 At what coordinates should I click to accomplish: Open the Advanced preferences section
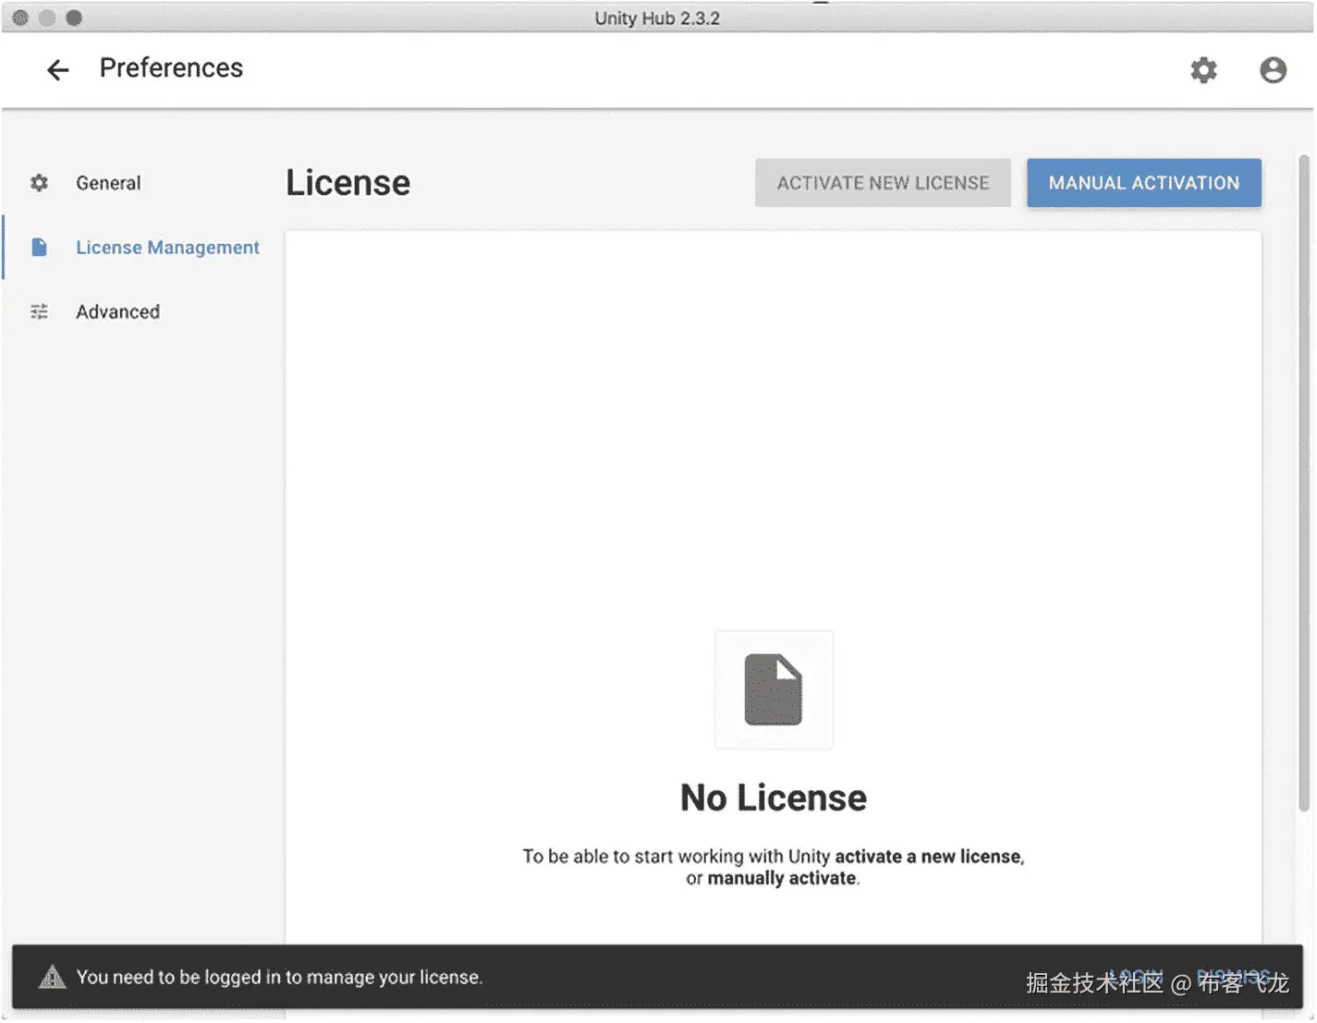[117, 311]
